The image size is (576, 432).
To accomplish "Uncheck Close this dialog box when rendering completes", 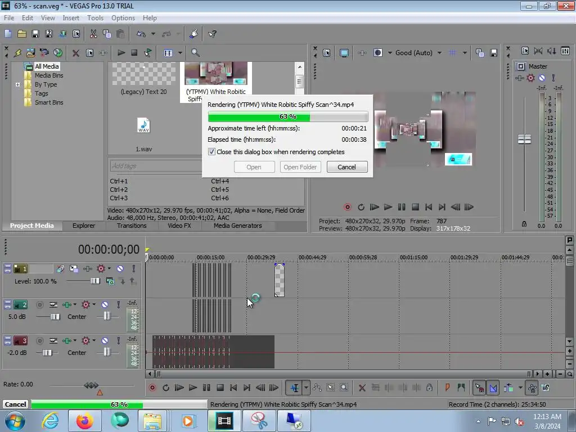I will click(x=211, y=152).
